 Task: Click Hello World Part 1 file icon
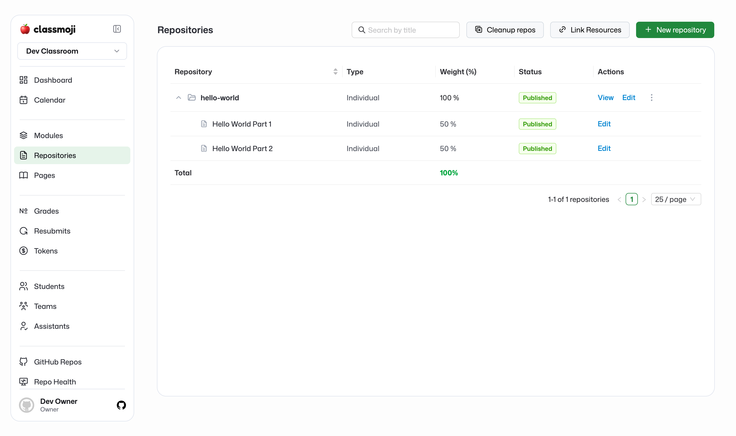[204, 124]
